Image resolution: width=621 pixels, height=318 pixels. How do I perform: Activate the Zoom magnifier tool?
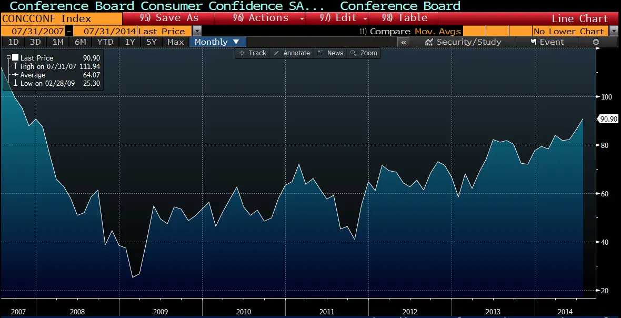click(364, 53)
